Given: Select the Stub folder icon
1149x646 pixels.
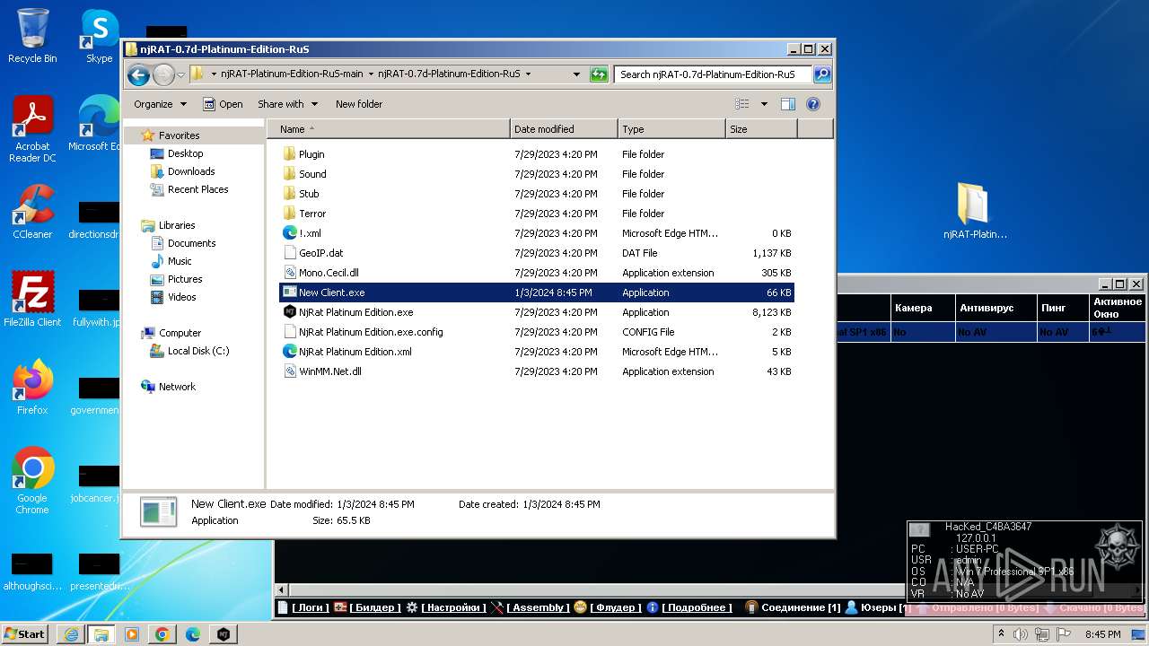Looking at the screenshot, I should (289, 194).
